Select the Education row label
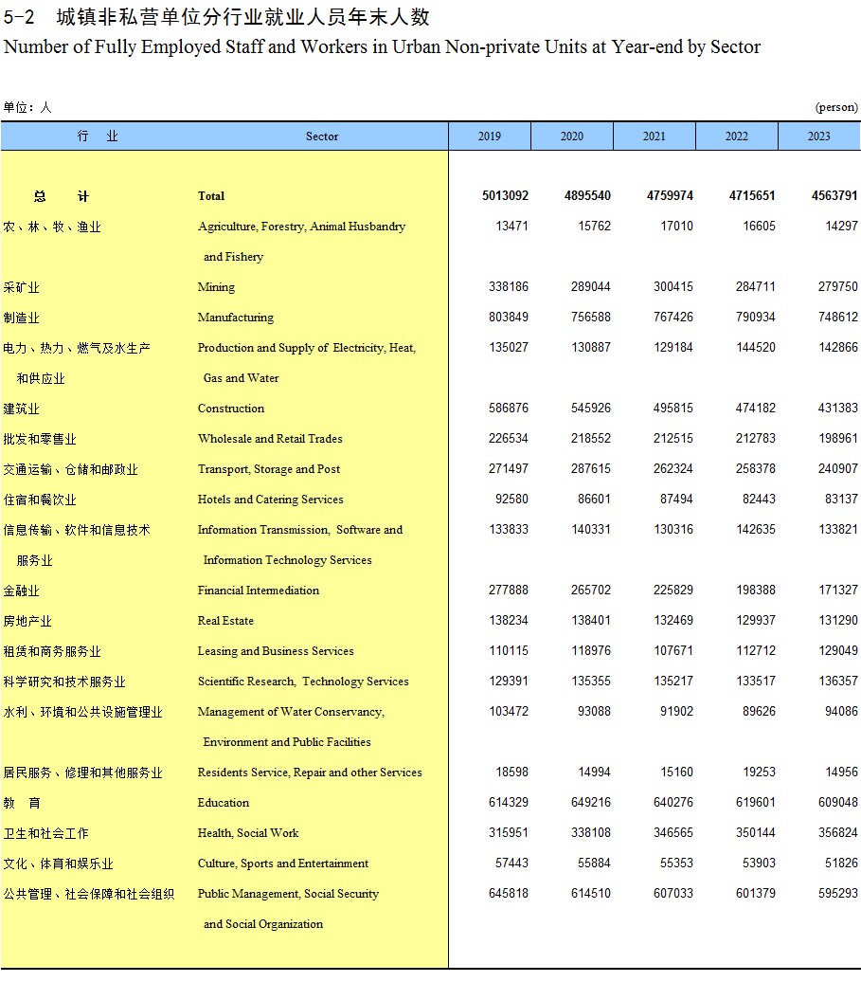 point(223,802)
